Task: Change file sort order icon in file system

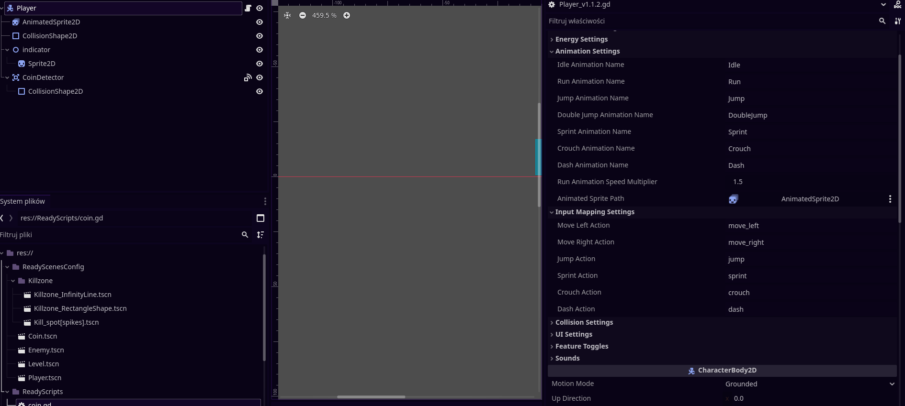Action: coord(260,235)
